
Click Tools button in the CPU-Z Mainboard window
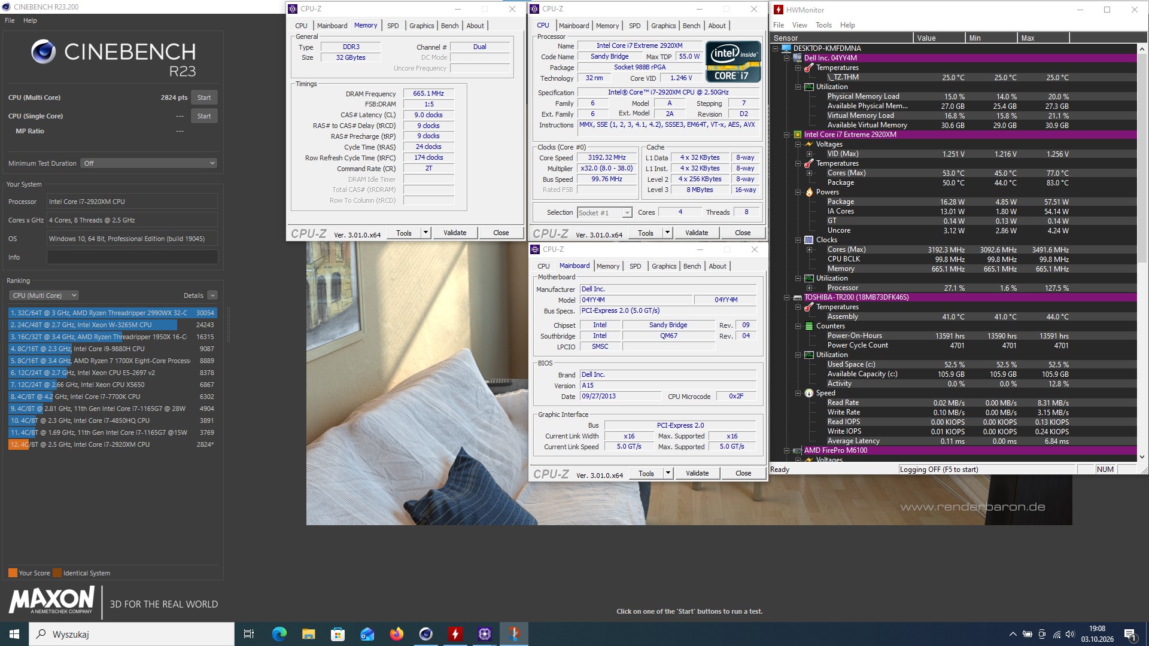[x=646, y=473]
